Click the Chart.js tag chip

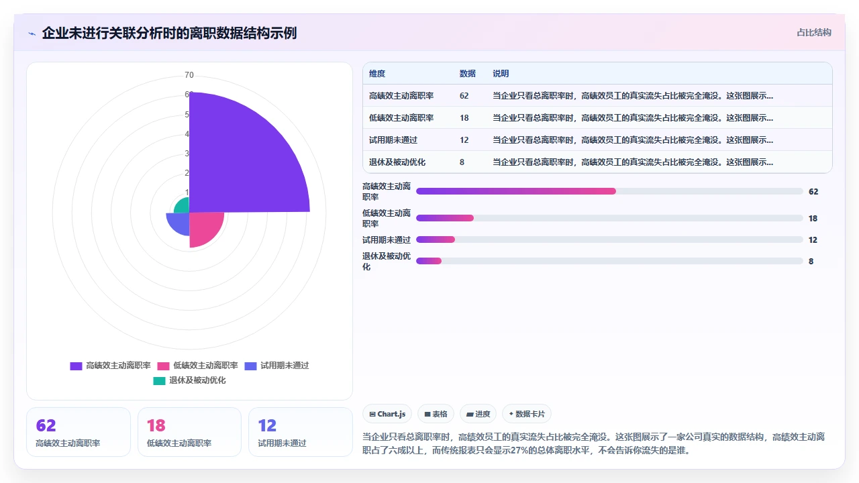(x=387, y=414)
